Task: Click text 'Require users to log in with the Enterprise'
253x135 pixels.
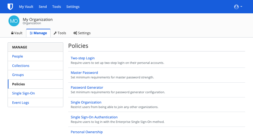Action: point(101,122)
